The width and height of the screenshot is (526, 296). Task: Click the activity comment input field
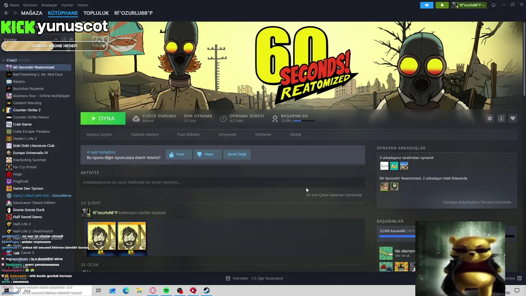click(223, 182)
